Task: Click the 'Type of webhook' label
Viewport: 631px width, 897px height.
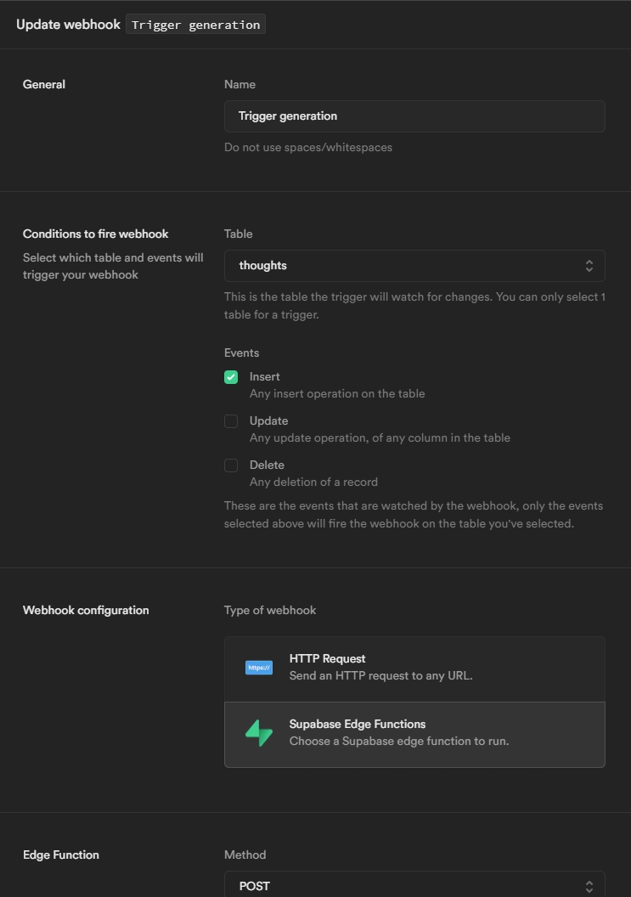Action: click(269, 611)
